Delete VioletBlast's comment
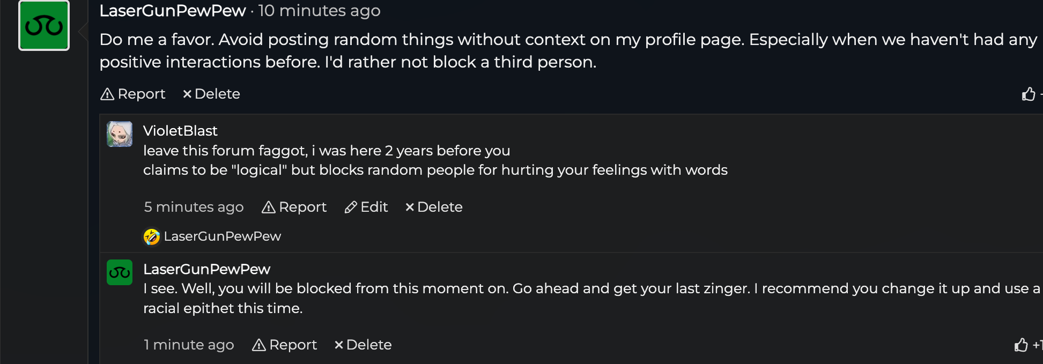Viewport: 1043px width, 364px height. click(x=434, y=207)
